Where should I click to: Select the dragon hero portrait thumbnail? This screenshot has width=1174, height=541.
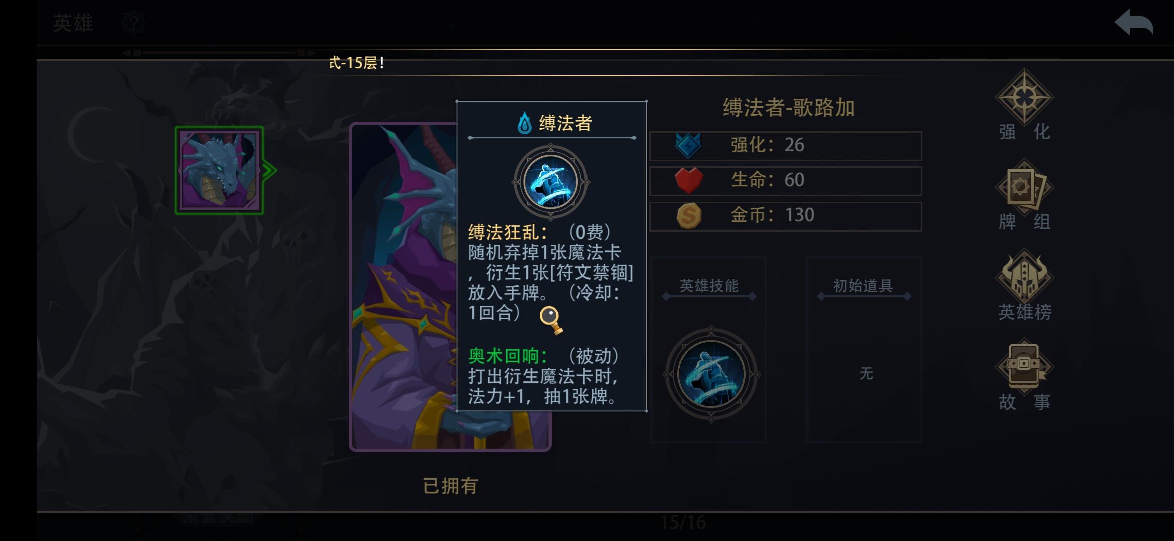[x=219, y=170]
